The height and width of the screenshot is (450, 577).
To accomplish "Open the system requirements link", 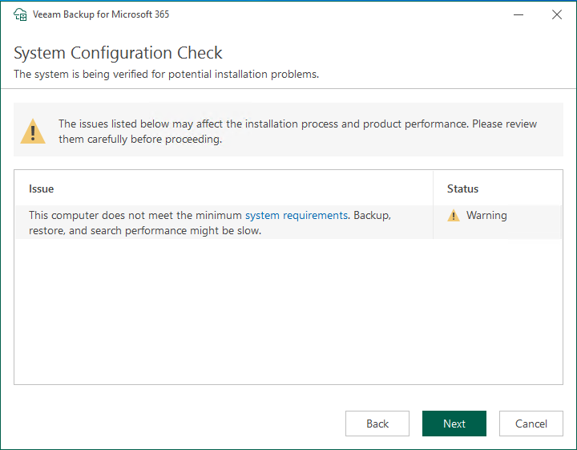I will coord(296,216).
